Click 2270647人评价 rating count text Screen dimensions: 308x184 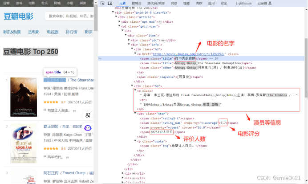80,149
